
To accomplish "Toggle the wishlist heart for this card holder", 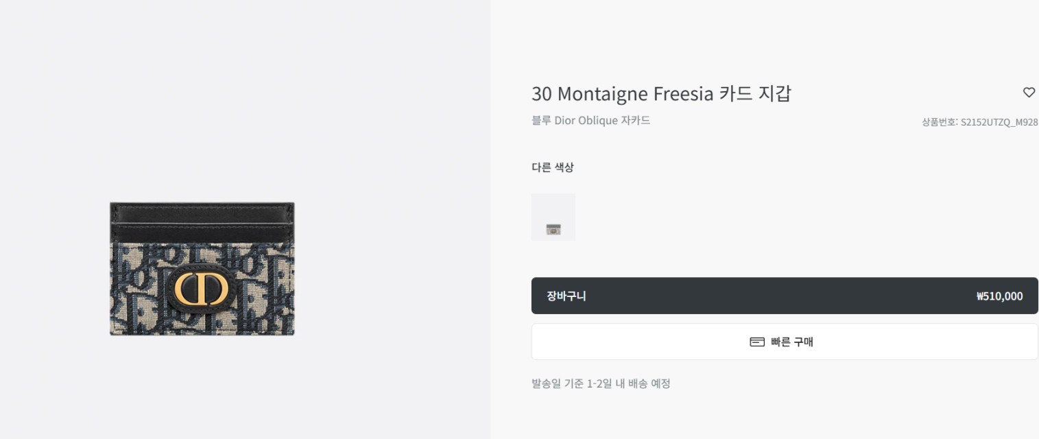I will click(1029, 92).
